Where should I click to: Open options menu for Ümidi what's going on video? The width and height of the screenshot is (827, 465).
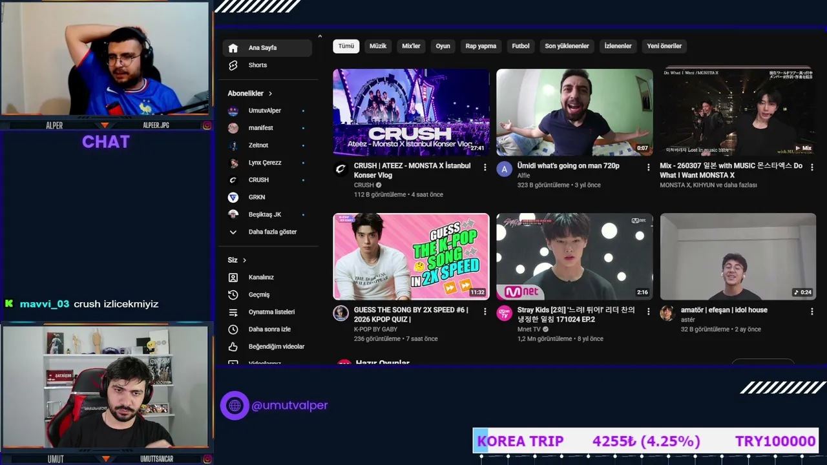[x=648, y=167]
